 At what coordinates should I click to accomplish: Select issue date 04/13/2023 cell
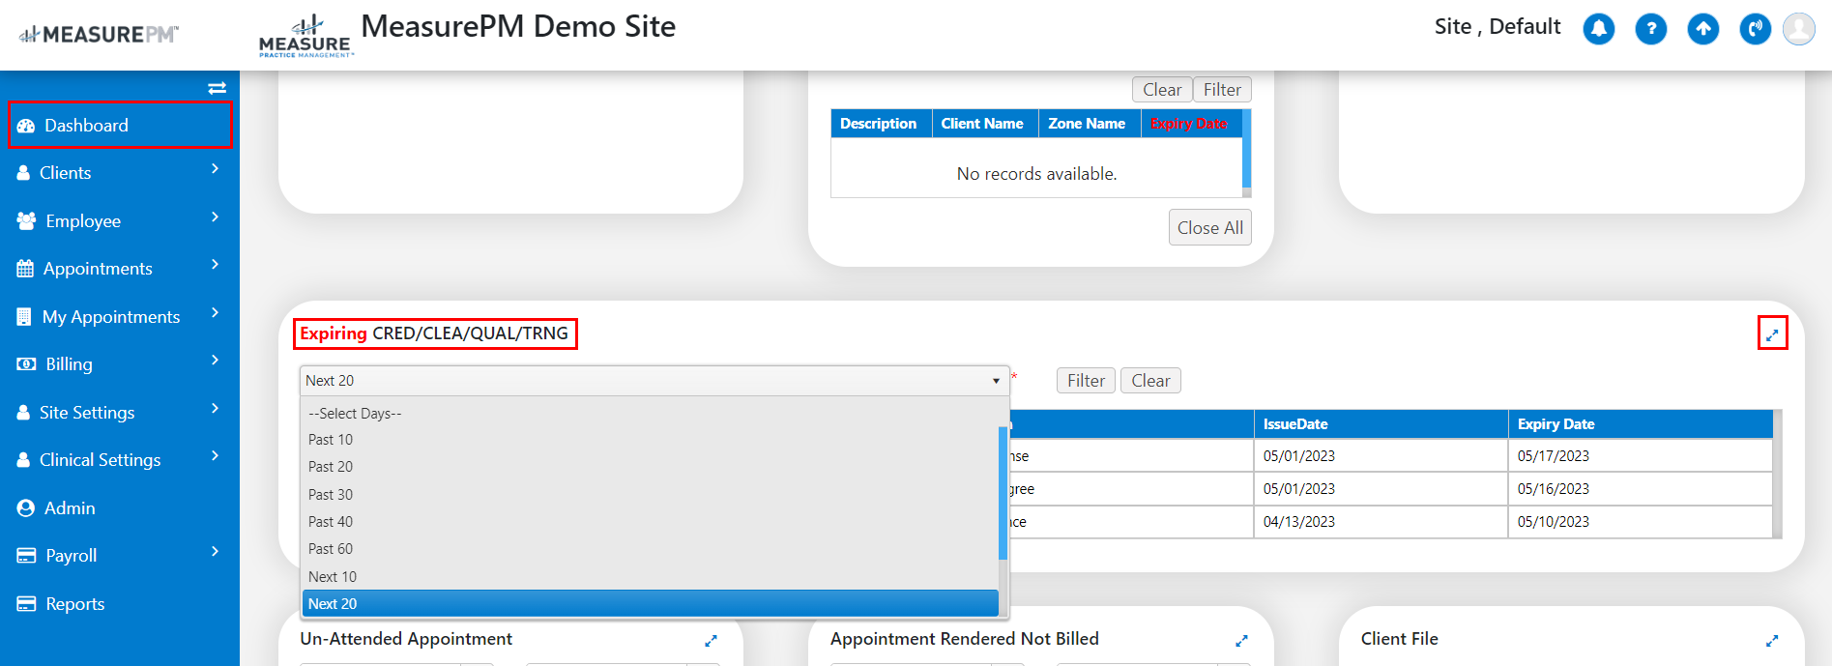[x=1381, y=522]
